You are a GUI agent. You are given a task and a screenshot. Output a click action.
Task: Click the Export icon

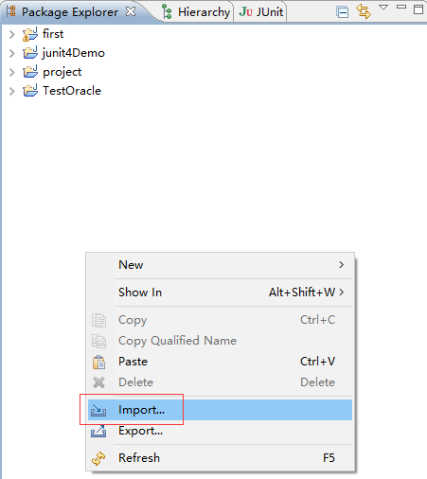(98, 431)
